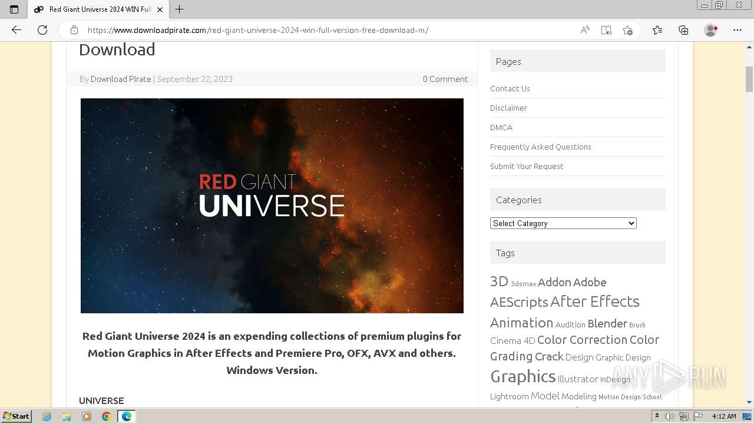Image resolution: width=754 pixels, height=424 pixels.
Task: Launch Google Chrome from taskbar
Action: tap(107, 416)
